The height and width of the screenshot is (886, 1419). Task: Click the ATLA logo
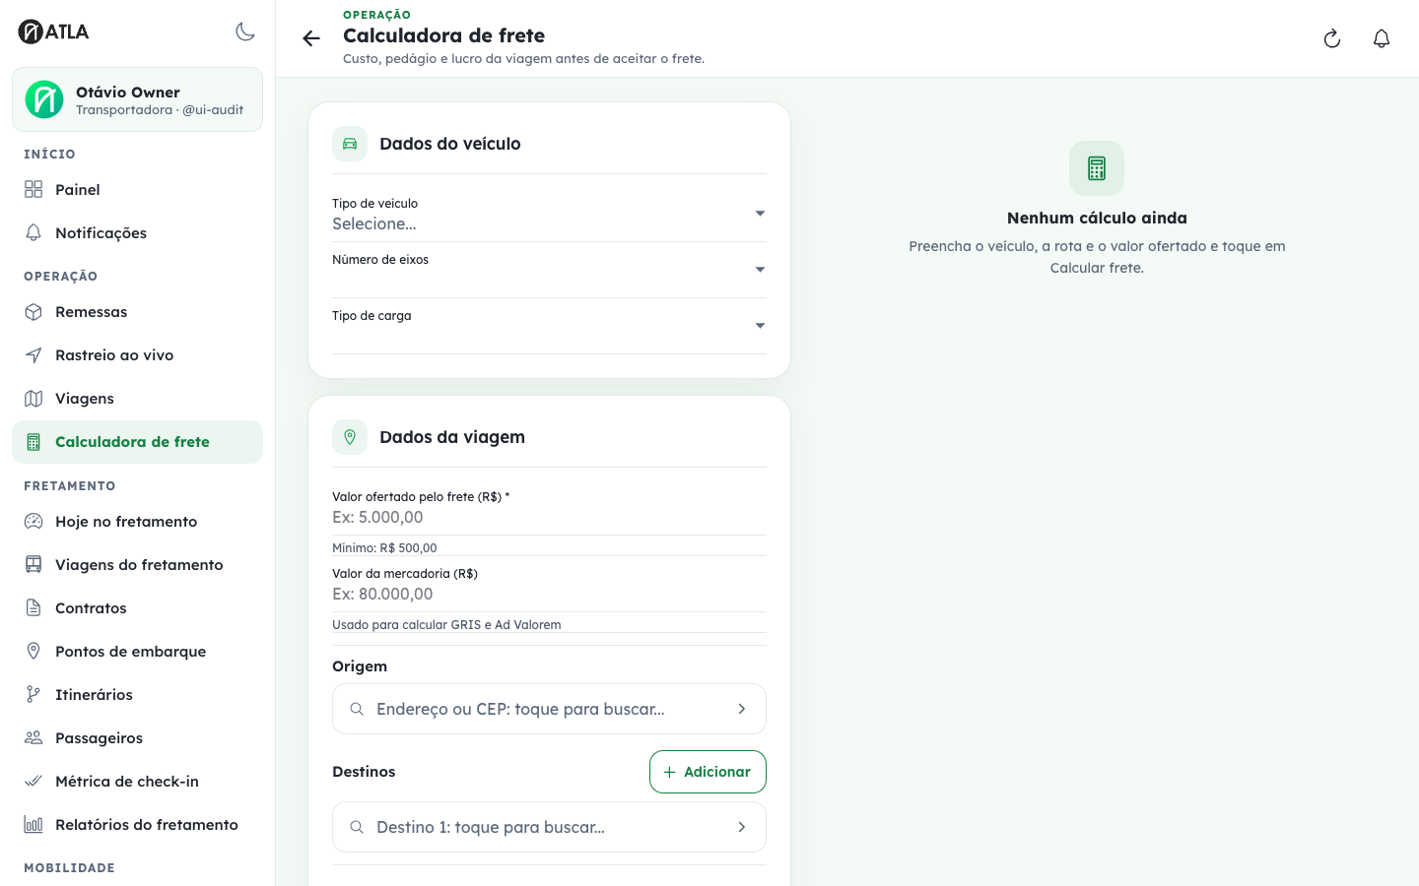pyautogui.click(x=54, y=32)
